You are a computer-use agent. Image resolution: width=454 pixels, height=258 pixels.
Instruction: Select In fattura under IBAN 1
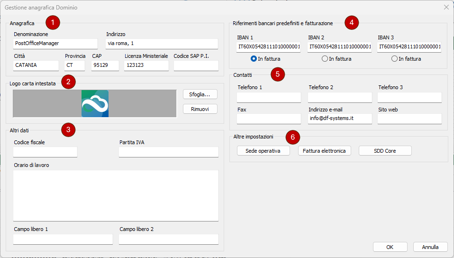tap(254, 59)
